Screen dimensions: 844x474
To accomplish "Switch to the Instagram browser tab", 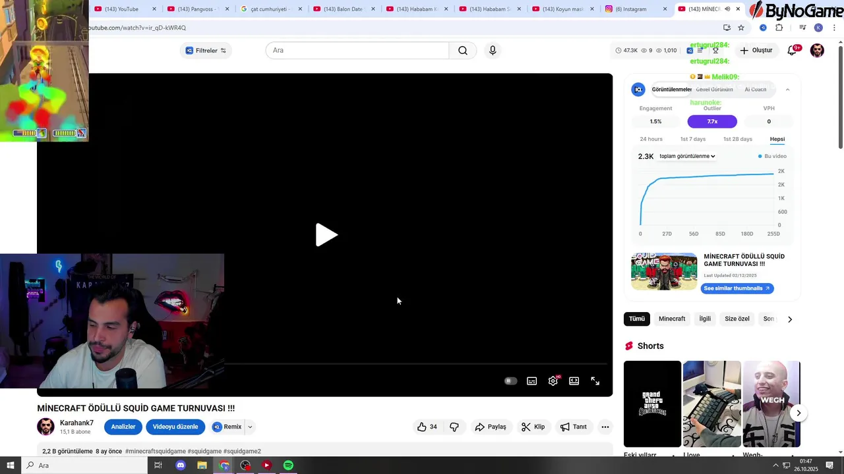I will (630, 9).
